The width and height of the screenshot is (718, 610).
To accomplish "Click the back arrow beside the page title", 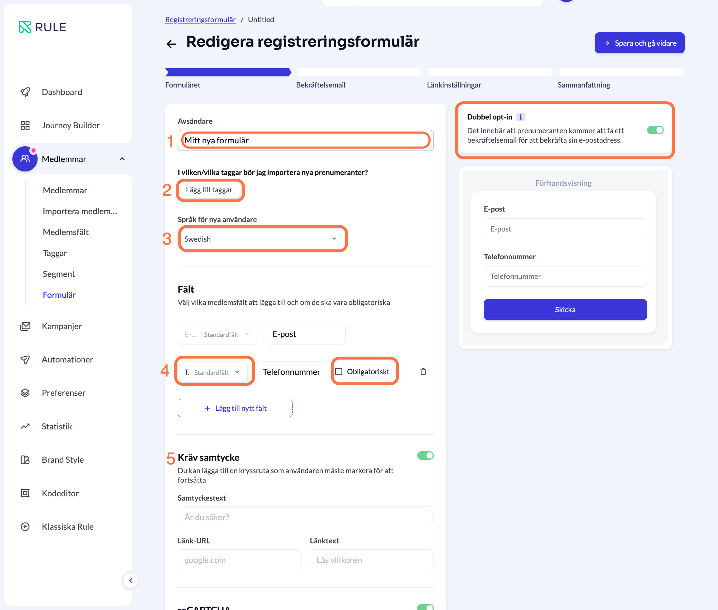I will (x=171, y=43).
